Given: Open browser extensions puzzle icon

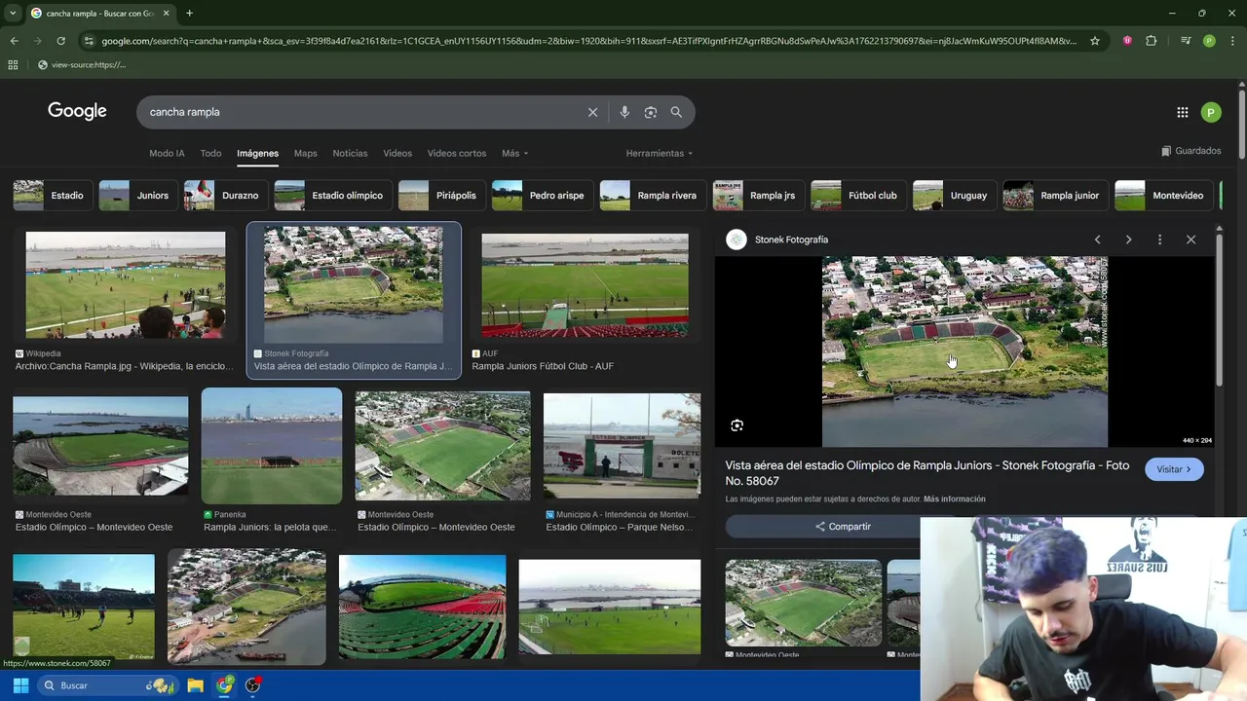Looking at the screenshot, I should point(1152,41).
